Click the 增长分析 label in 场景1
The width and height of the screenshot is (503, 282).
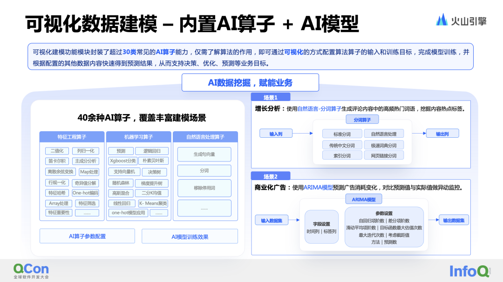click(267, 108)
